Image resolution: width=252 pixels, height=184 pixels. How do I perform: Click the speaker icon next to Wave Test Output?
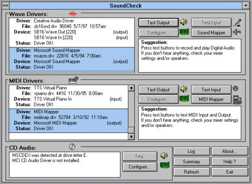[x=183, y=22]
